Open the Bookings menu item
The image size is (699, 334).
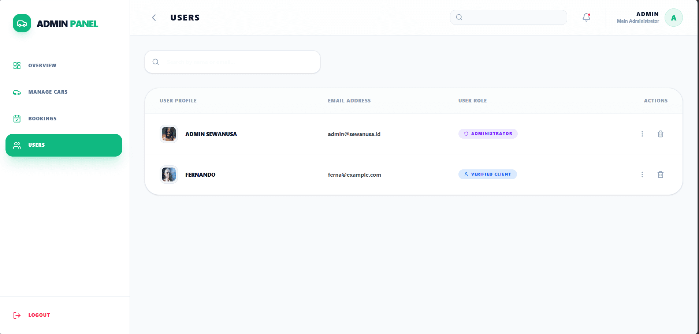[42, 119]
